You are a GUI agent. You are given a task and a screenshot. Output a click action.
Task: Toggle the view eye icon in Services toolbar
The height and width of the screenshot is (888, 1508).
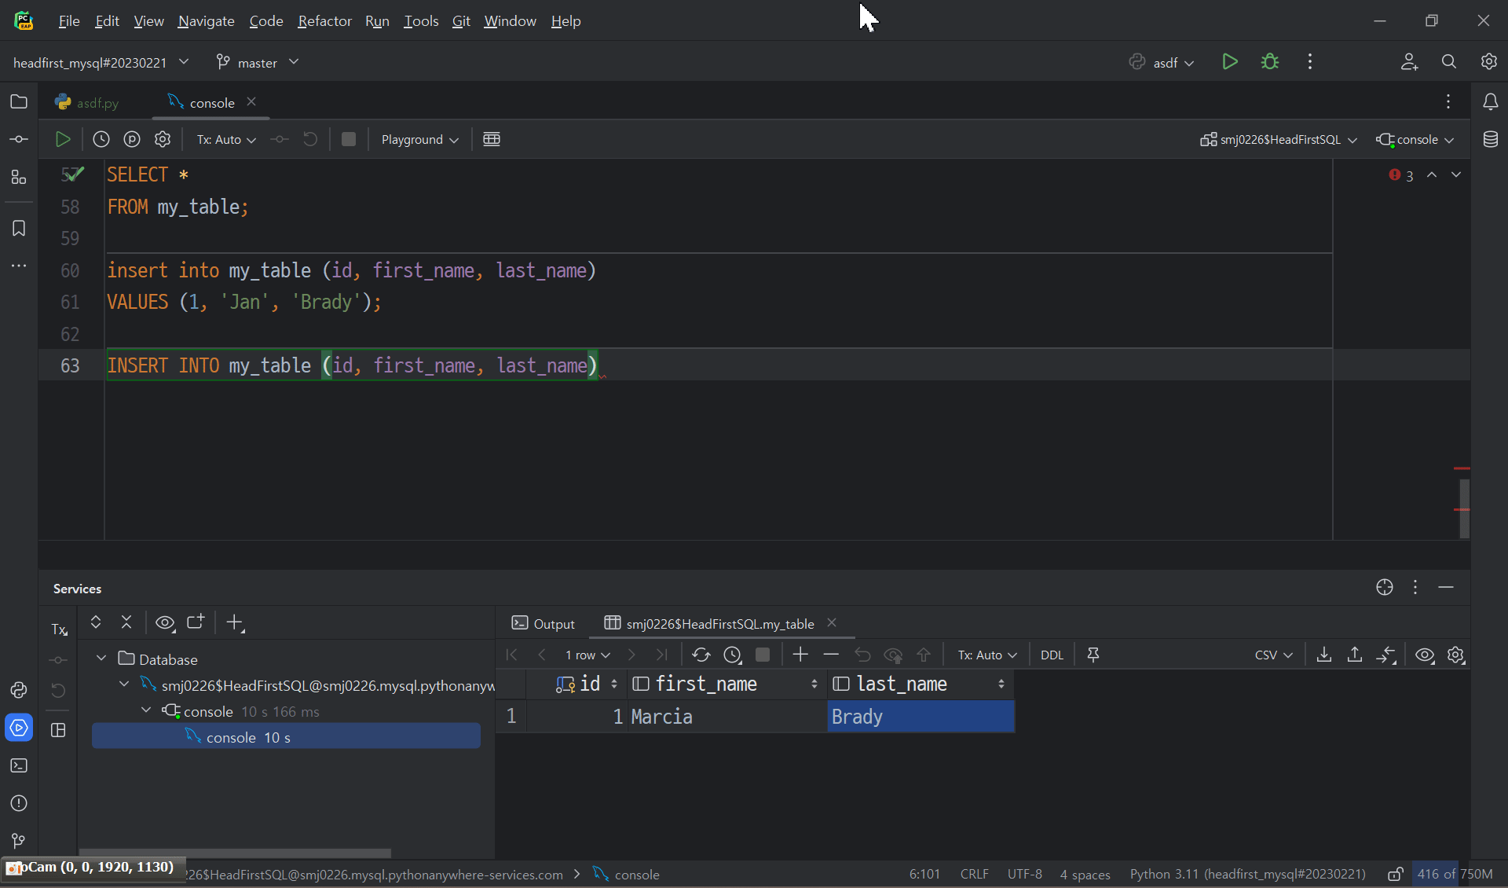(164, 622)
